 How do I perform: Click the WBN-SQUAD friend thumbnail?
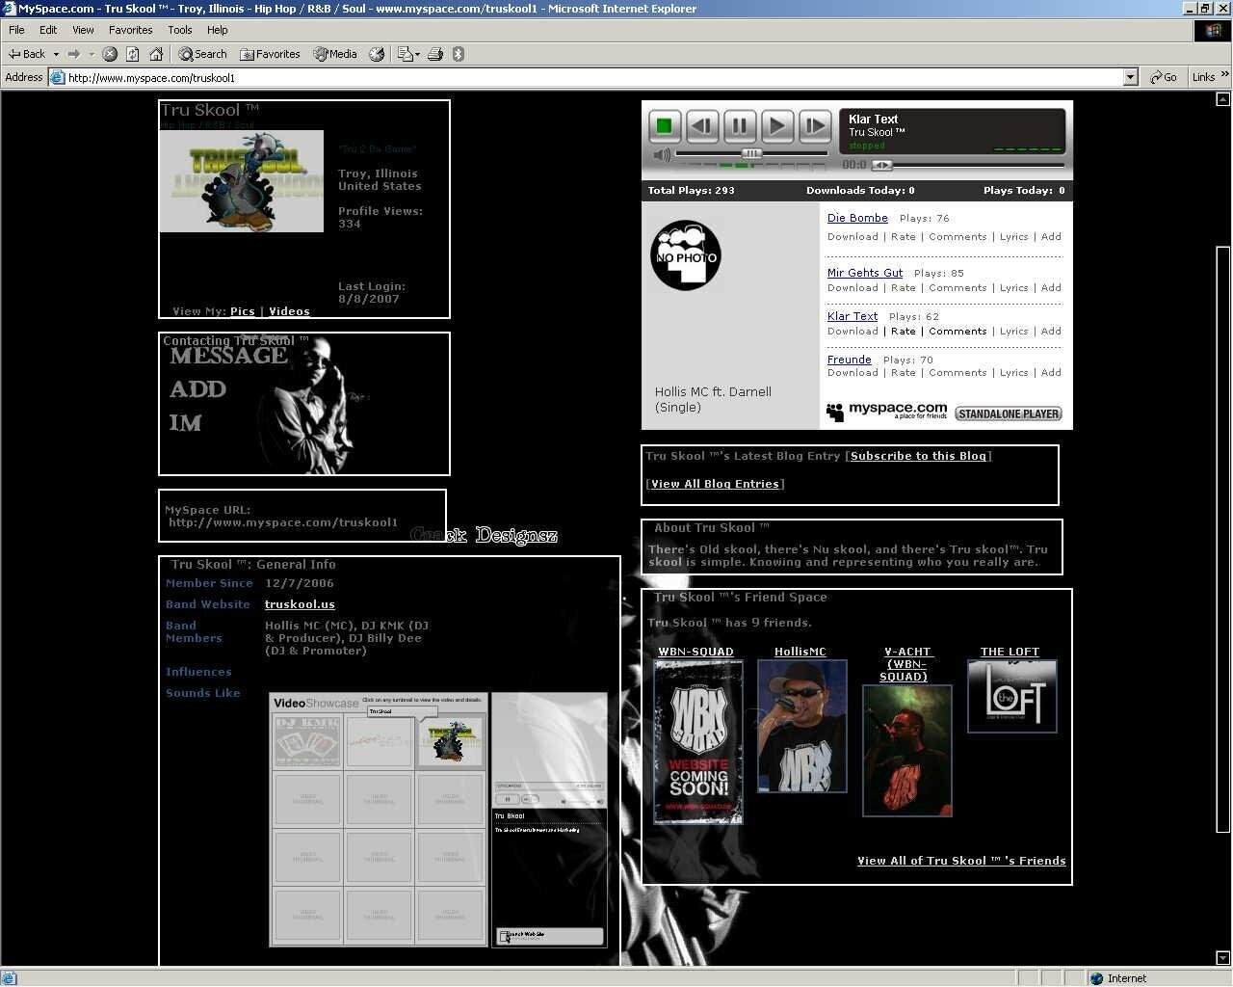(x=696, y=741)
